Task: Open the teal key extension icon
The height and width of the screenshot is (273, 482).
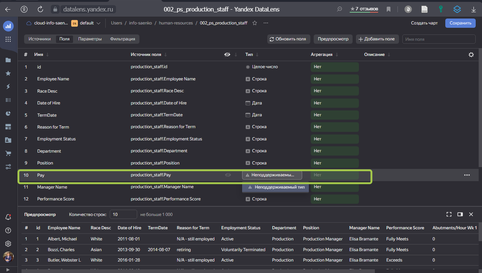Action: 441,9
